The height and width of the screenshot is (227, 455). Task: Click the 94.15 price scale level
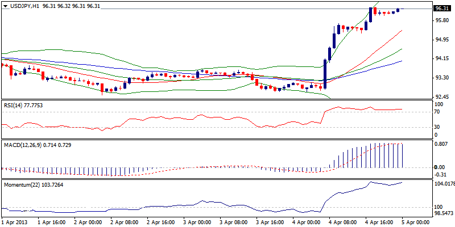click(441, 58)
